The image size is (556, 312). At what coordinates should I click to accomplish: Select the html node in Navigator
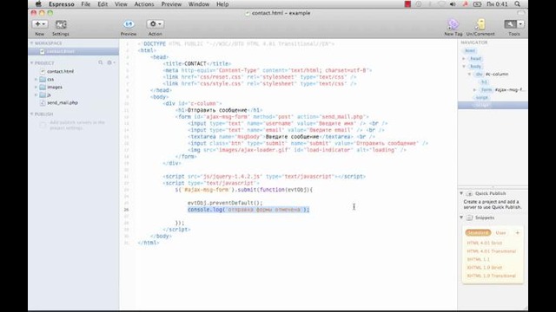[470, 50]
